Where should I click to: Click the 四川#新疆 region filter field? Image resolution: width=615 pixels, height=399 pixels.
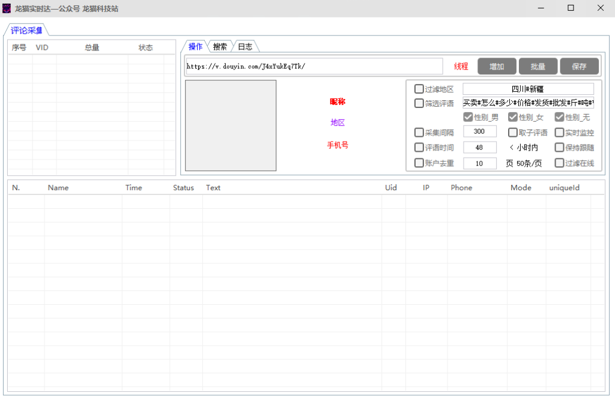(x=528, y=89)
